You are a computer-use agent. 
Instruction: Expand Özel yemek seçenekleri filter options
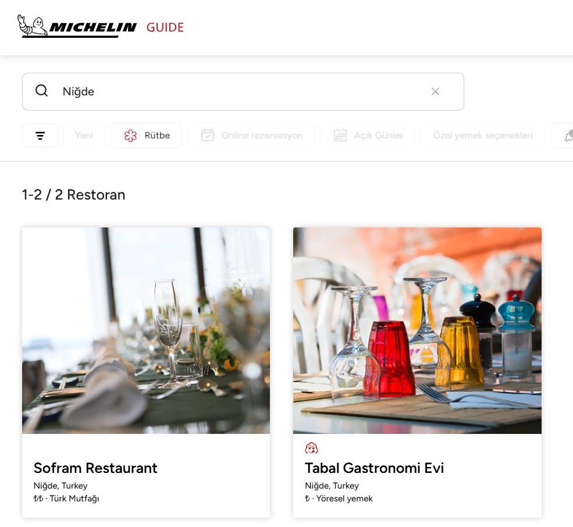[483, 136]
